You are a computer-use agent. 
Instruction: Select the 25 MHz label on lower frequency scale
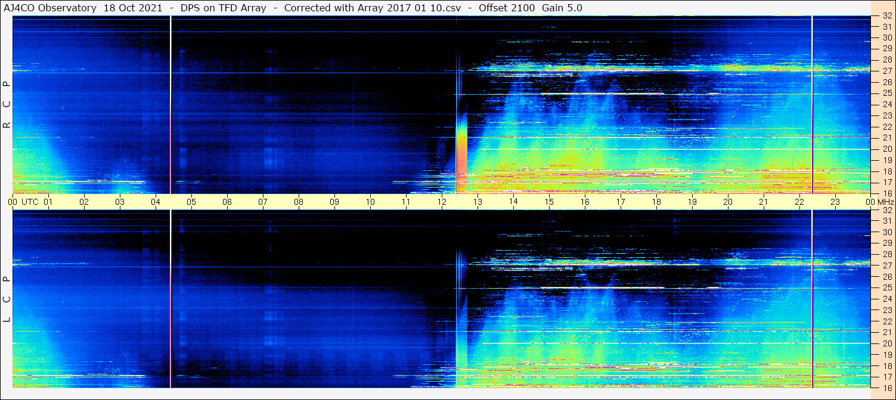886,288
